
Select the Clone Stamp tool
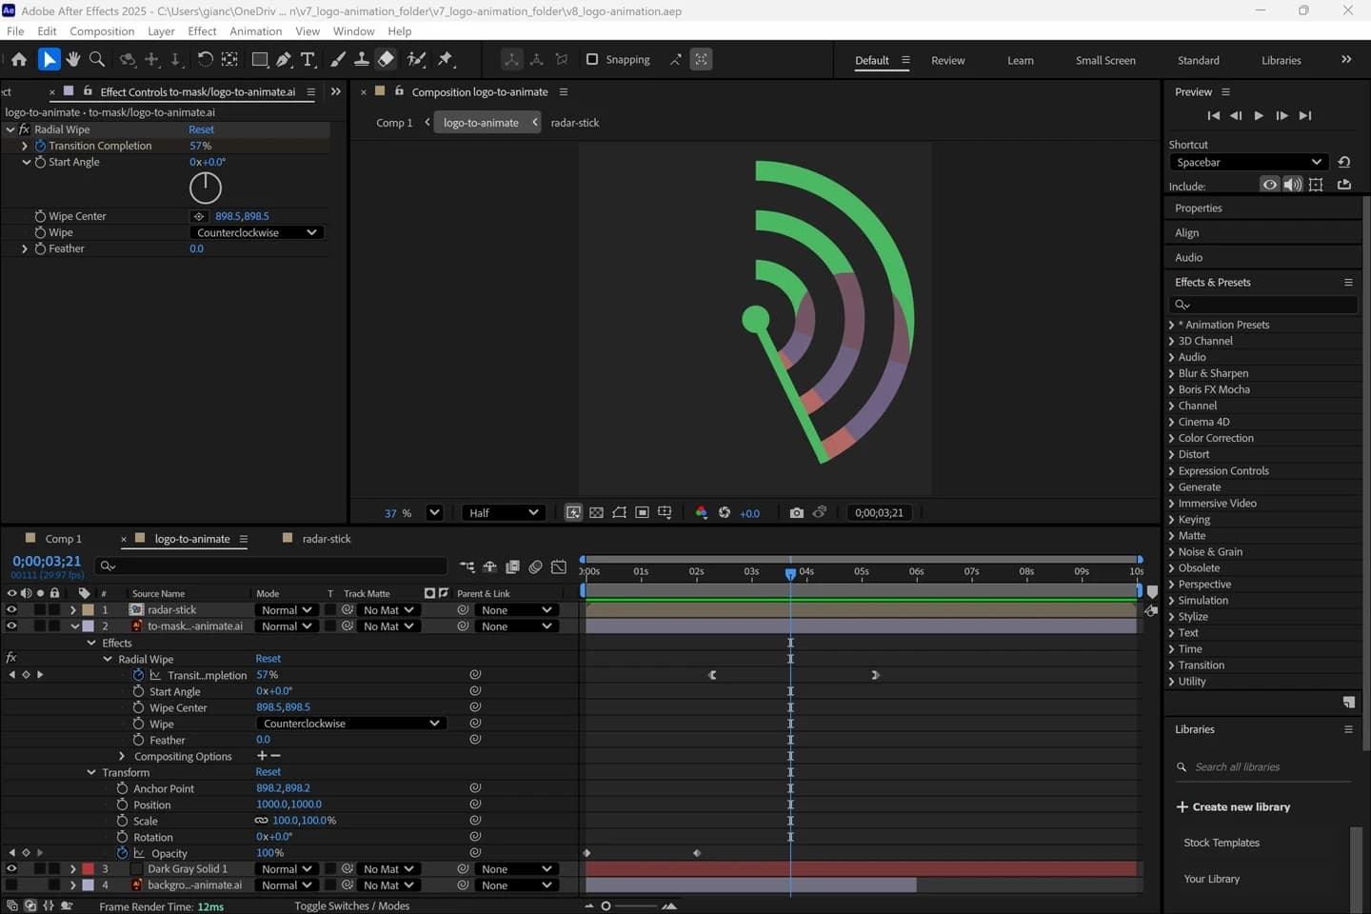point(362,59)
